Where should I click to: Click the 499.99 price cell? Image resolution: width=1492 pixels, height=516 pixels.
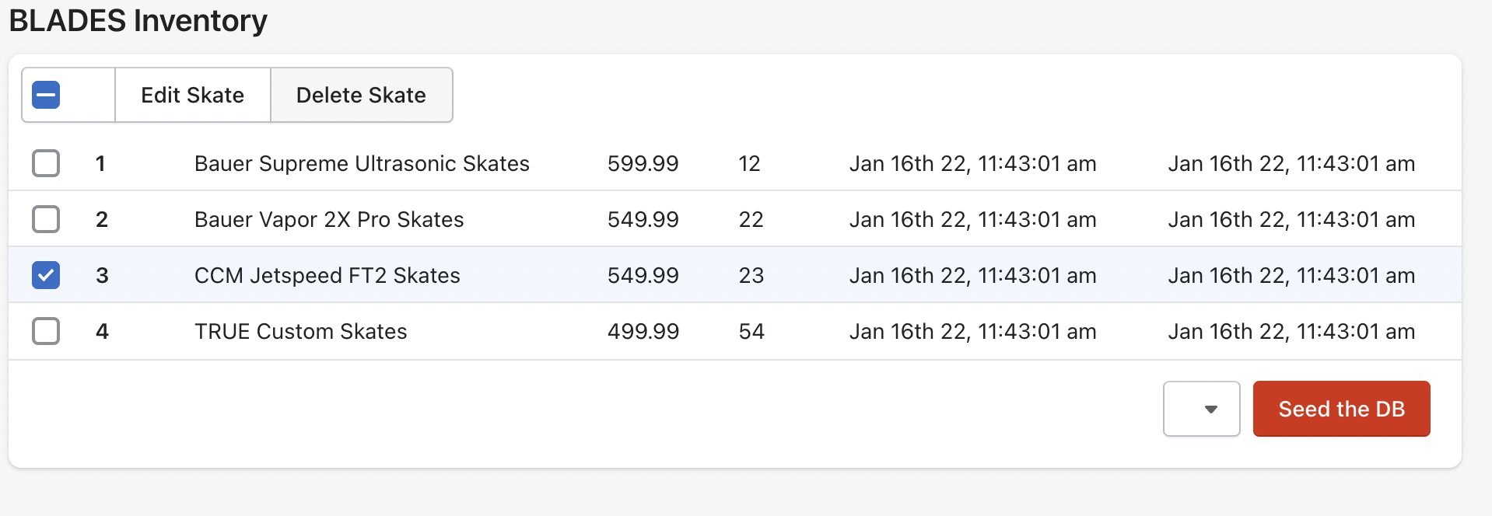pos(643,331)
